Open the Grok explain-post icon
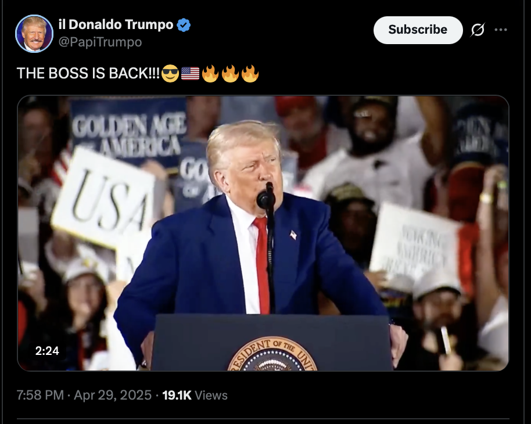Image resolution: width=531 pixels, height=424 pixels. tap(478, 30)
